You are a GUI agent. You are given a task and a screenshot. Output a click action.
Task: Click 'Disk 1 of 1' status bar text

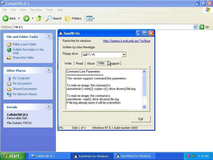pyautogui.click(x=79, y=128)
